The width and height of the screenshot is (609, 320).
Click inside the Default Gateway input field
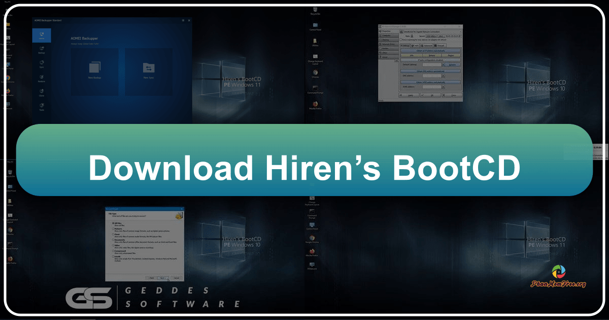click(432, 65)
